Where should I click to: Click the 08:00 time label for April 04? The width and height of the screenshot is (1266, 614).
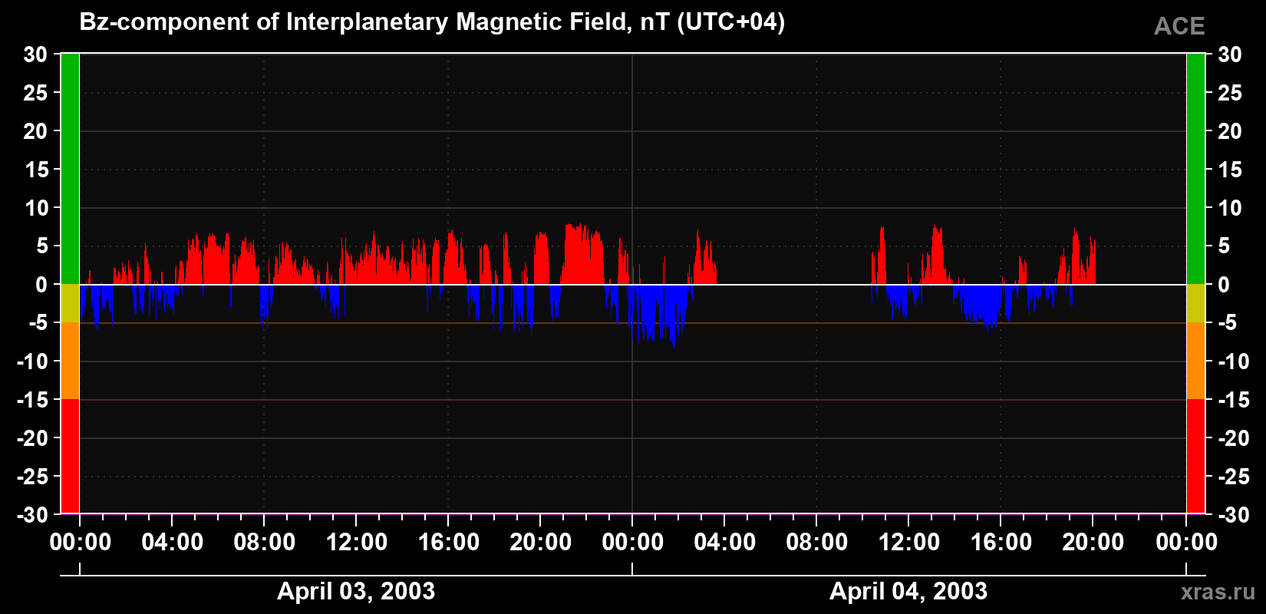[816, 543]
